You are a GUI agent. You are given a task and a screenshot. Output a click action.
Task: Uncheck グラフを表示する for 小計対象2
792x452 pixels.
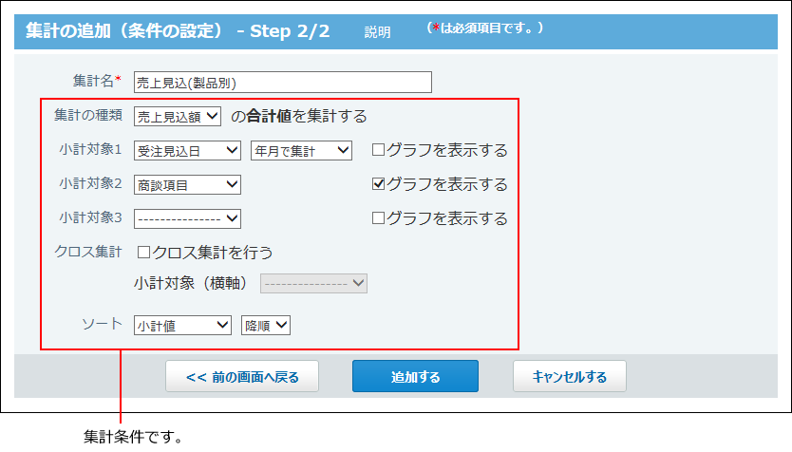(378, 184)
